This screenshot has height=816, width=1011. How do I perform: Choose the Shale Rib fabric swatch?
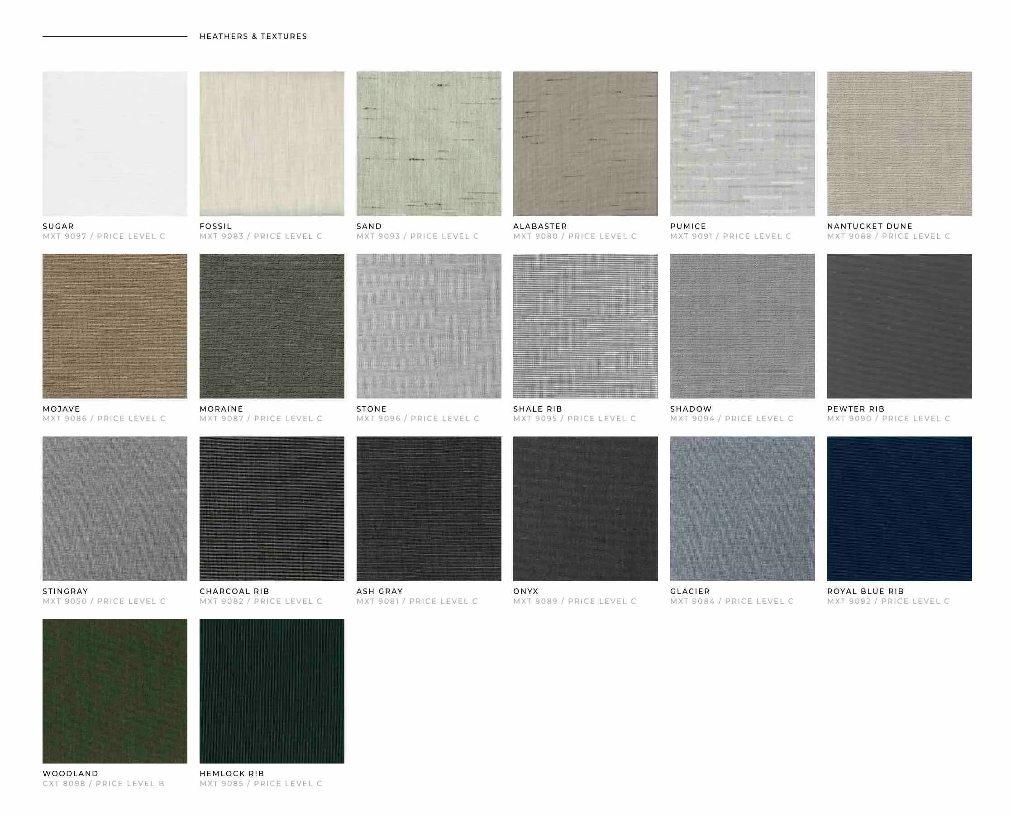pyautogui.click(x=586, y=326)
